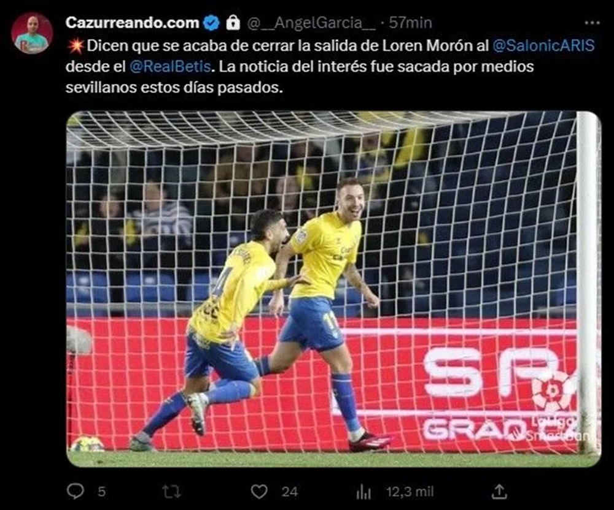614x510 pixels.
Task: Click the share upload icon
Action: pyautogui.click(x=499, y=492)
